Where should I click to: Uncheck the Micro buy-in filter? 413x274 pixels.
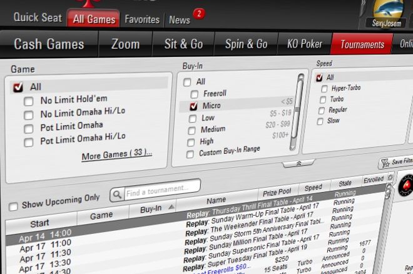(193, 106)
